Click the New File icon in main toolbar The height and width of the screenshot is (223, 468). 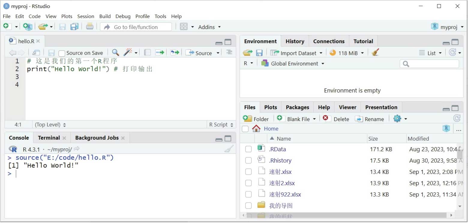click(x=7, y=27)
